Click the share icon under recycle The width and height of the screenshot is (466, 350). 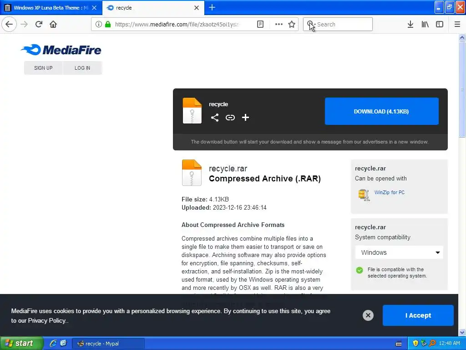point(215,118)
